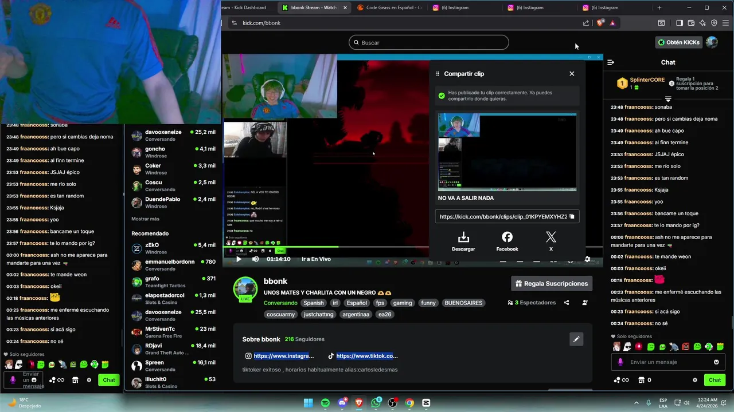Show hidden system tray icons
Image resolution: width=734 pixels, height=412 pixels.
[636, 403]
